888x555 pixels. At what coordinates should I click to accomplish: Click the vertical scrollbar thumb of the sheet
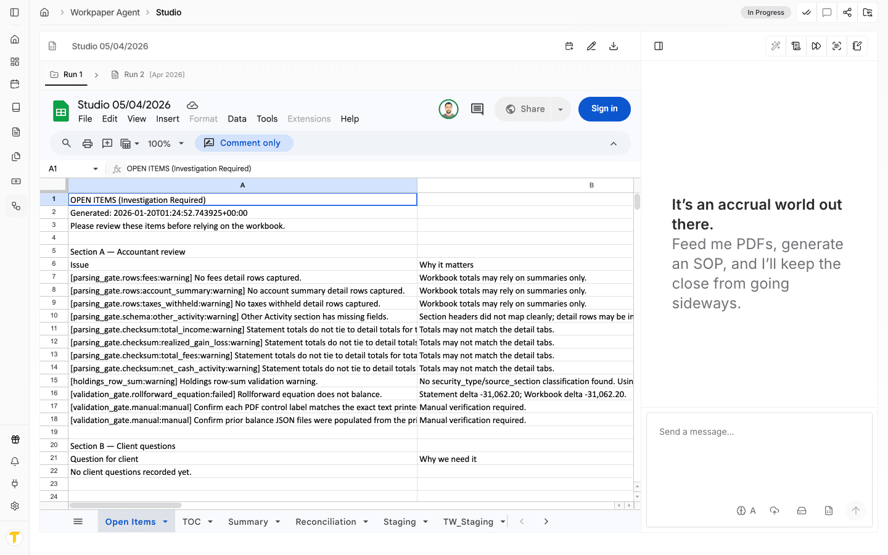click(x=637, y=202)
